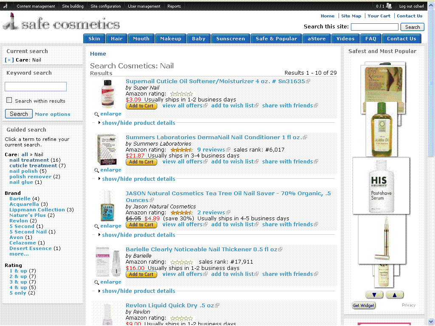The width and height of the screenshot is (435, 326).
Task: Click the enlarge magnifier for Supernail Cuticle Oil
Action: [96, 114]
